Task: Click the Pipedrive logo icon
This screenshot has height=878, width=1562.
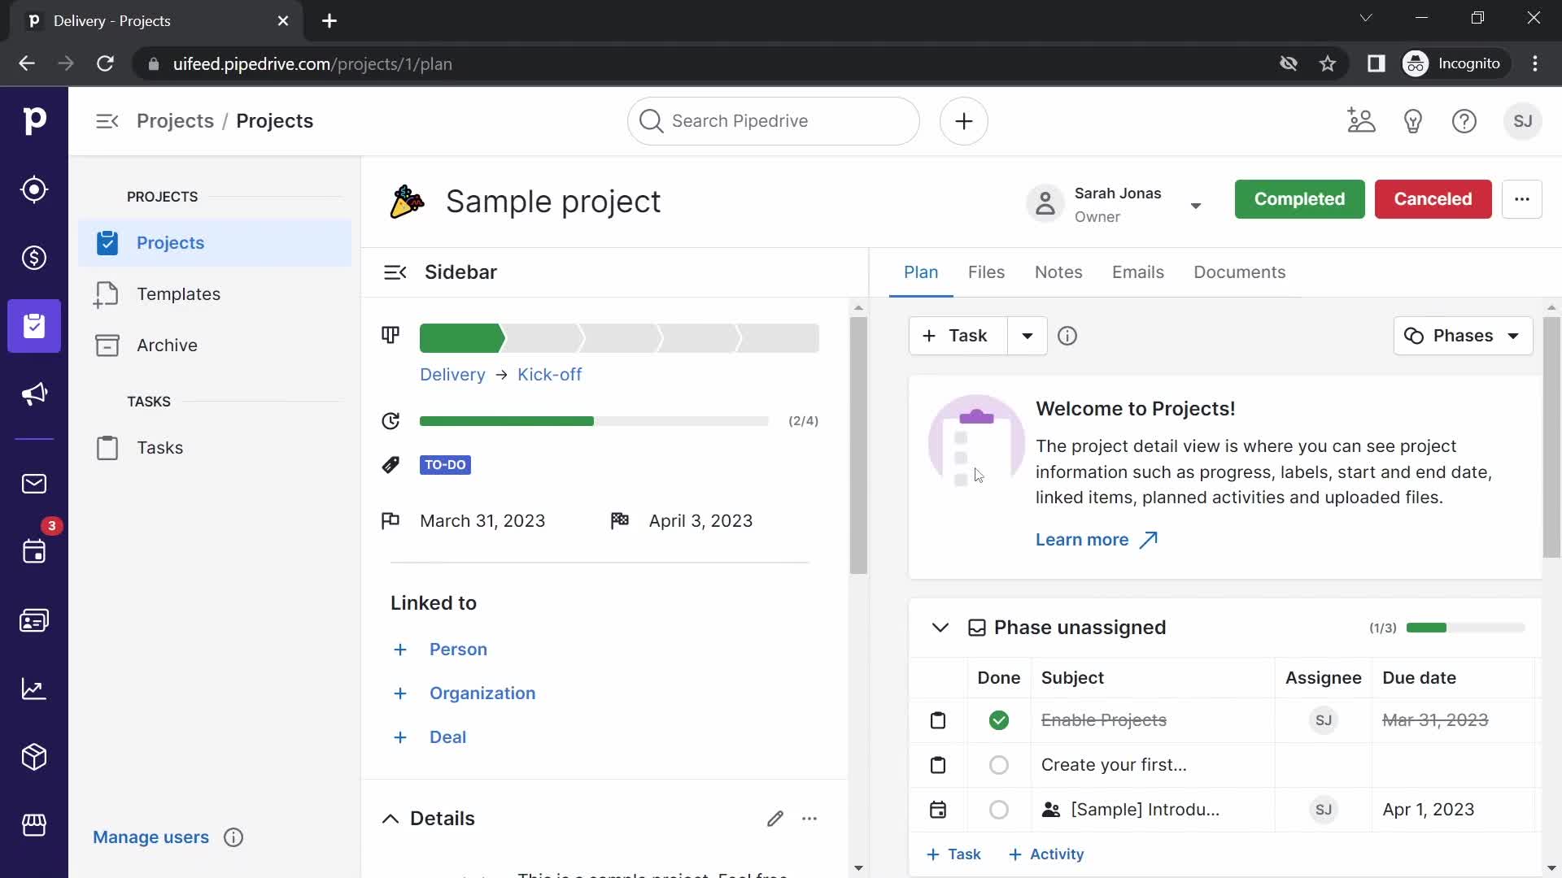Action: coord(34,121)
